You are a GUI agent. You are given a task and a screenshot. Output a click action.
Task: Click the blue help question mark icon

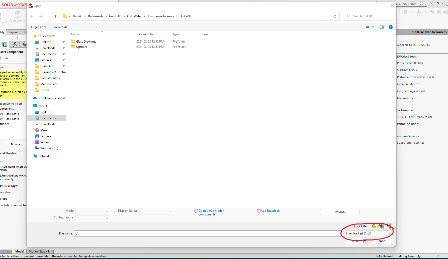click(390, 27)
